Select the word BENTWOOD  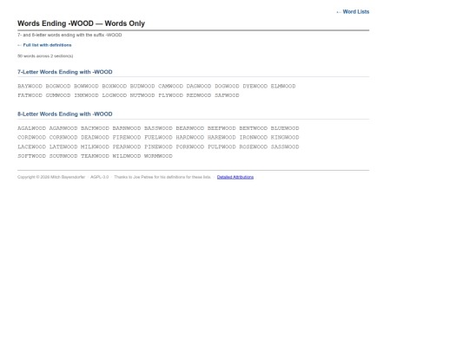click(254, 128)
